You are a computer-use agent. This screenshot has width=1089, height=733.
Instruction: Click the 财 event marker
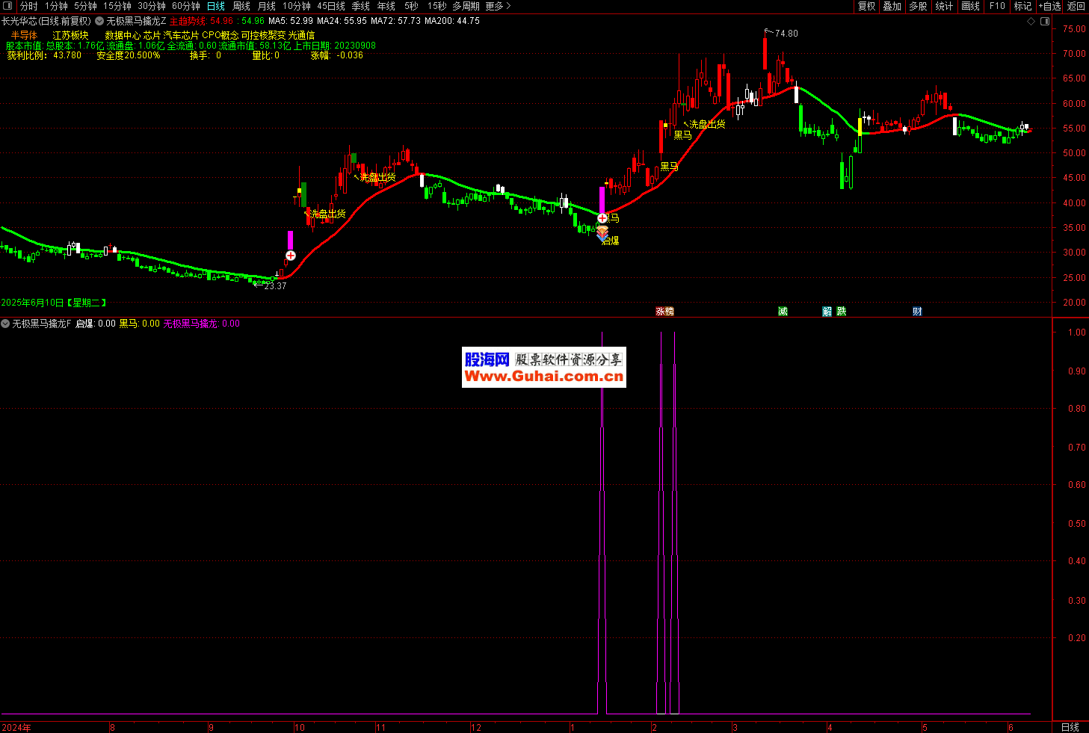(917, 312)
